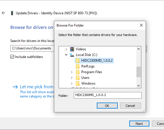
Task: Click the Users folder icon
Action: click(x=78, y=78)
